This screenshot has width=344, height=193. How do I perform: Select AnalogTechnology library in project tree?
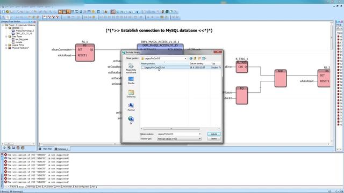(25, 31)
